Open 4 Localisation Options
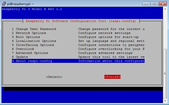 click(34, 41)
